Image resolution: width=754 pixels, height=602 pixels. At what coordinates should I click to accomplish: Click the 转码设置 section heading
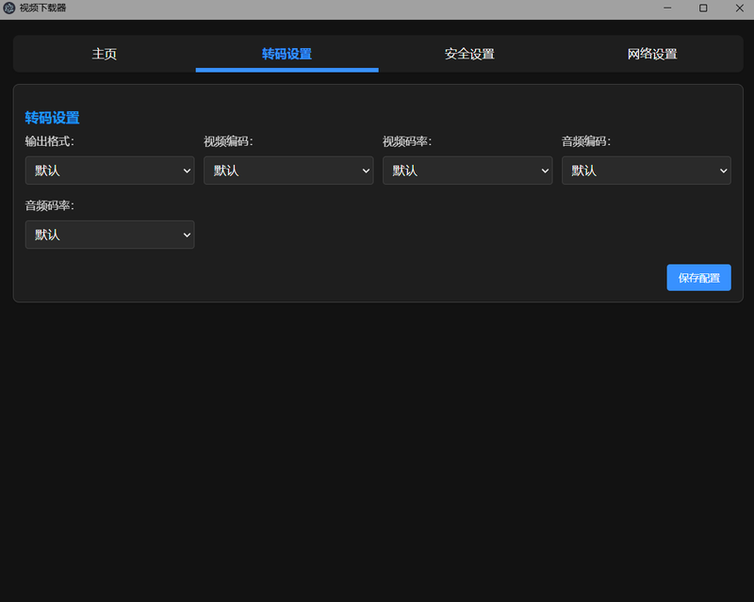click(x=53, y=118)
